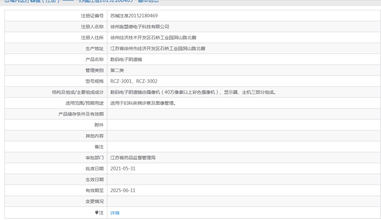Click the 产品名称 label
This screenshot has width=381, height=220.
point(94,59)
